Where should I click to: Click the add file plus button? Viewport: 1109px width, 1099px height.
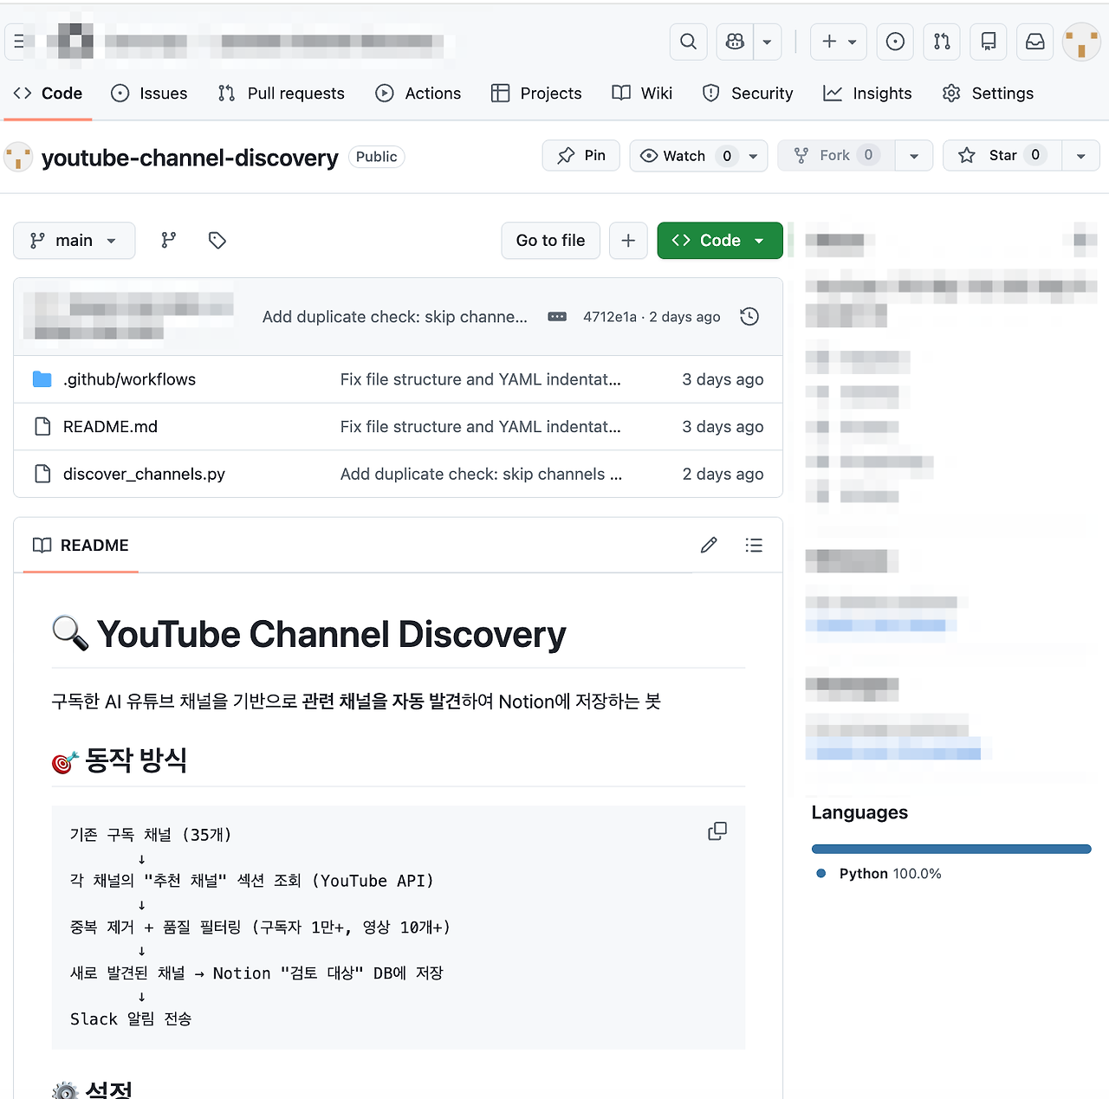coord(629,241)
